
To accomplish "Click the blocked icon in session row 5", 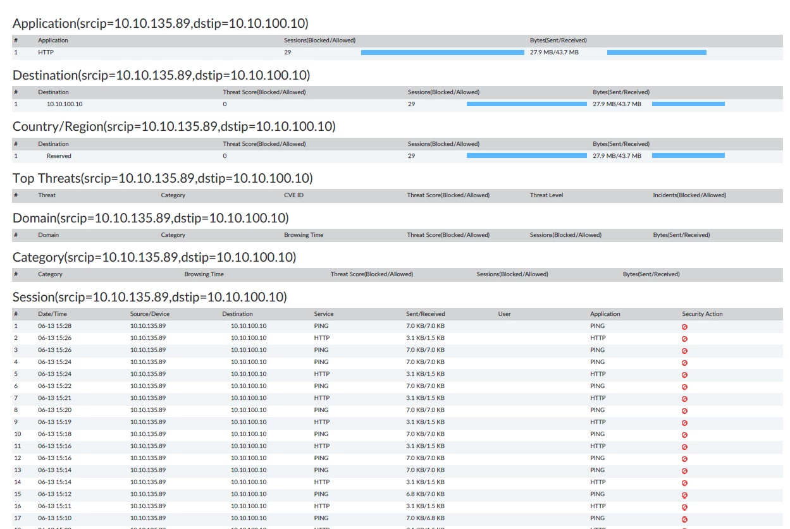I will point(684,375).
